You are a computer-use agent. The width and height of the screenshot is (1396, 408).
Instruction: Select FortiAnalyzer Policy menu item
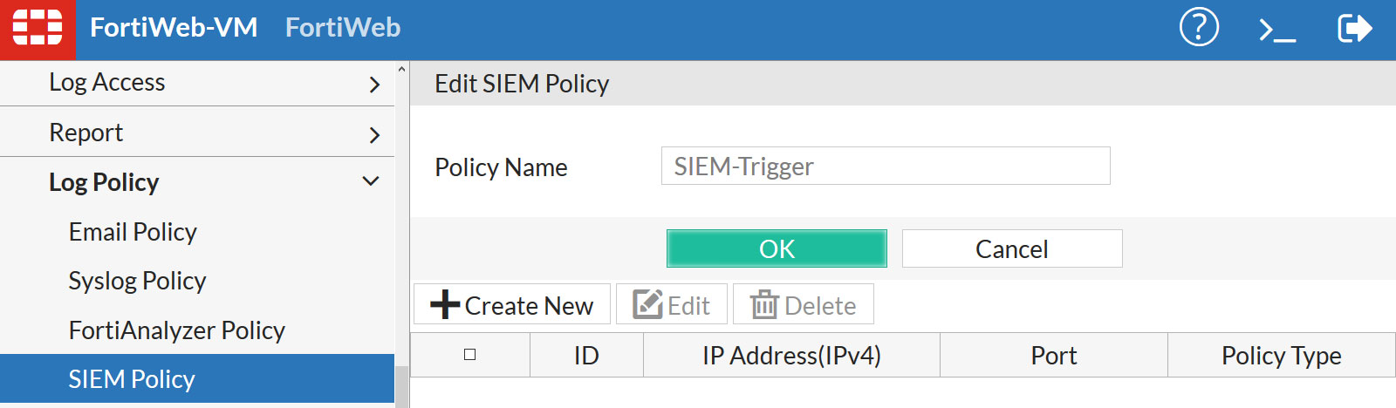coord(176,330)
